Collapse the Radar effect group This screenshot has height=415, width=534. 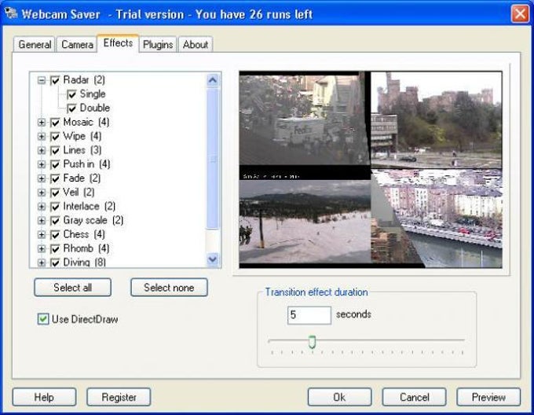(42, 80)
